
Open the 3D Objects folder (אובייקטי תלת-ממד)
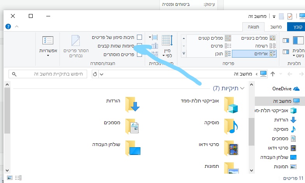pyautogui.click(x=209, y=105)
